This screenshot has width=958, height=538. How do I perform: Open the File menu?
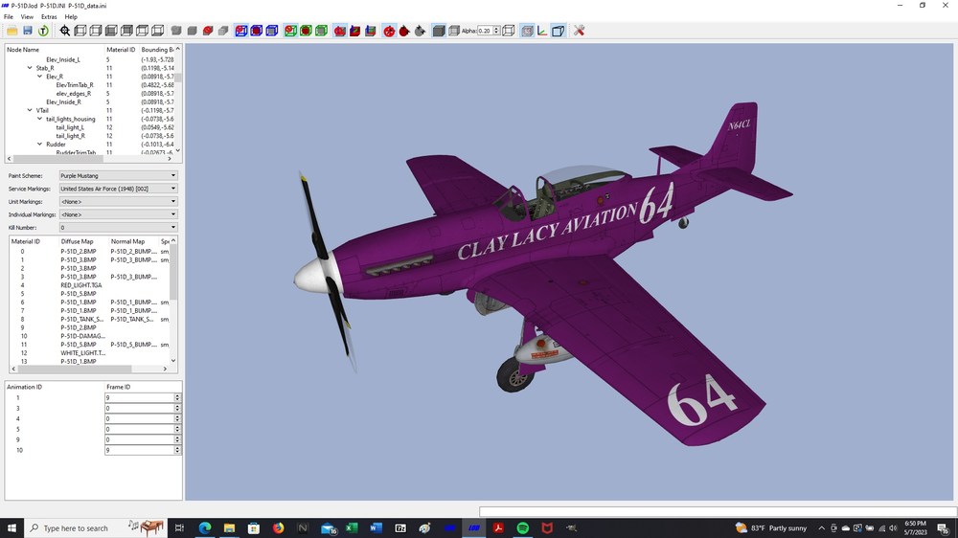[9, 16]
